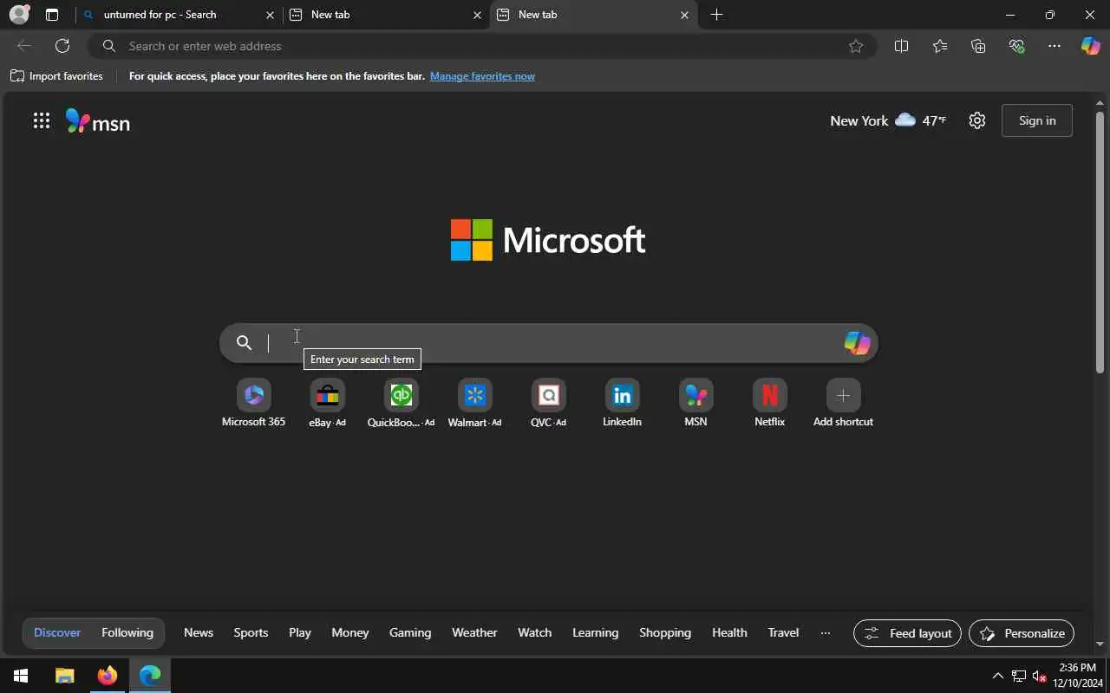The height and width of the screenshot is (693, 1110).
Task: Open the QuickBooks ad shortcut
Action: (401, 404)
